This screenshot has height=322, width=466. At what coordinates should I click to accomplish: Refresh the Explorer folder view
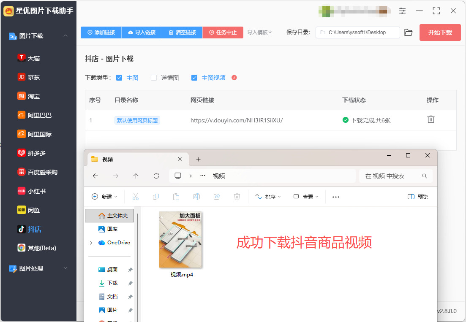click(x=156, y=176)
